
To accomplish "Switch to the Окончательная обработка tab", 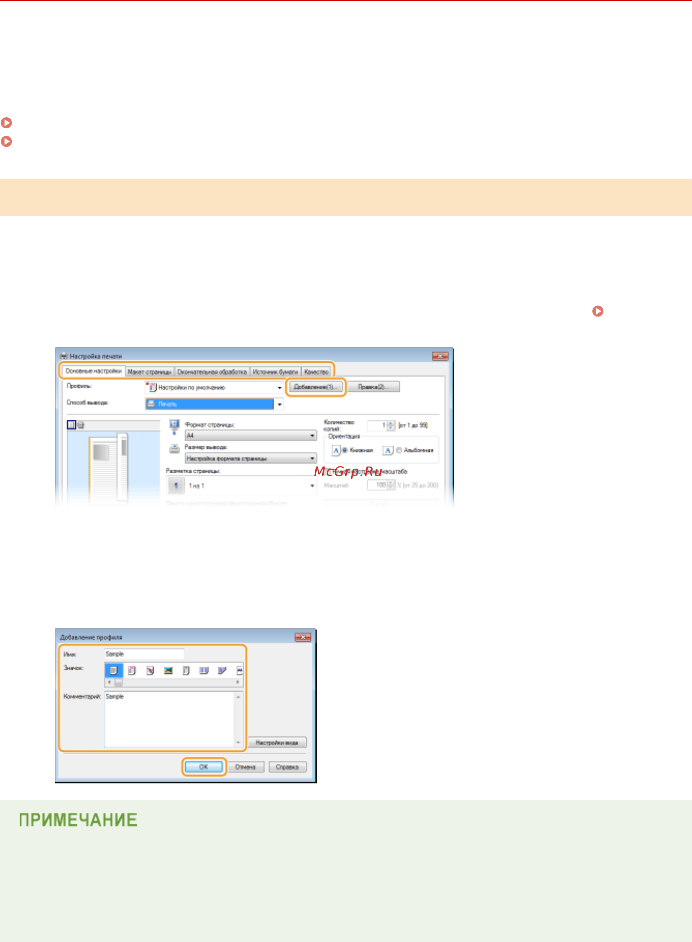I will coord(212,372).
